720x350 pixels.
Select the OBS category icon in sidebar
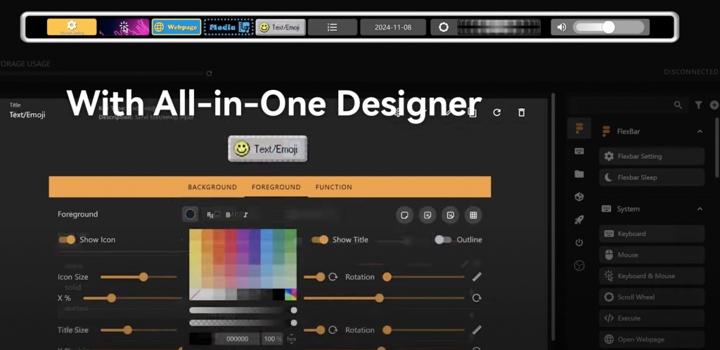coord(579,265)
